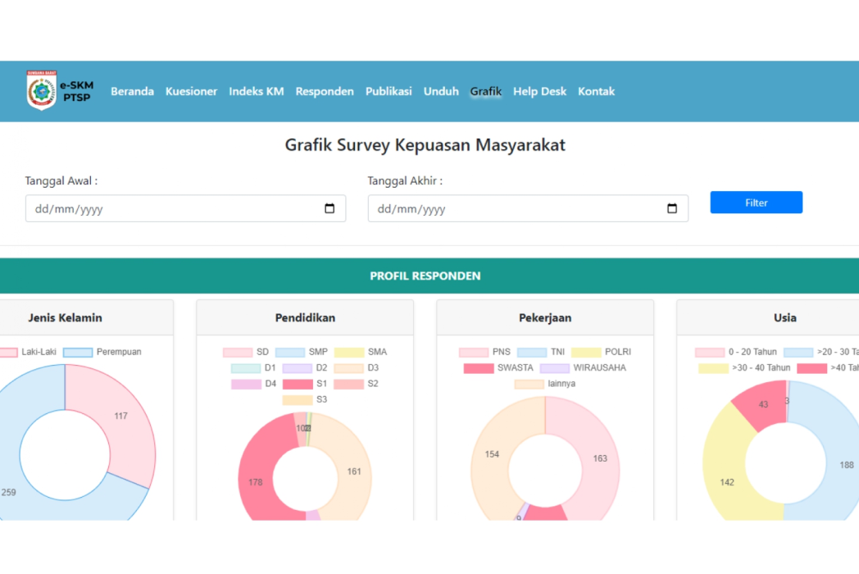Click the 163 PNS segment in Pekerjaan

coord(601,458)
